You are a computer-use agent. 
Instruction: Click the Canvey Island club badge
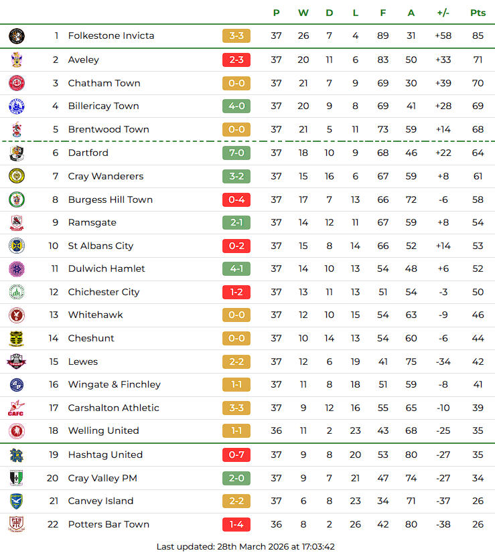(x=17, y=501)
